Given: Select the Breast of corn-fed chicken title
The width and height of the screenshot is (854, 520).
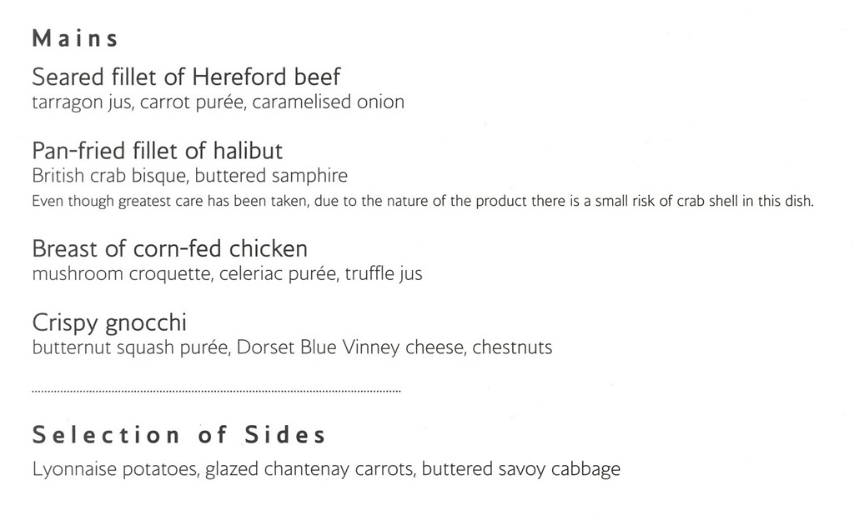Looking at the screenshot, I should point(170,248).
